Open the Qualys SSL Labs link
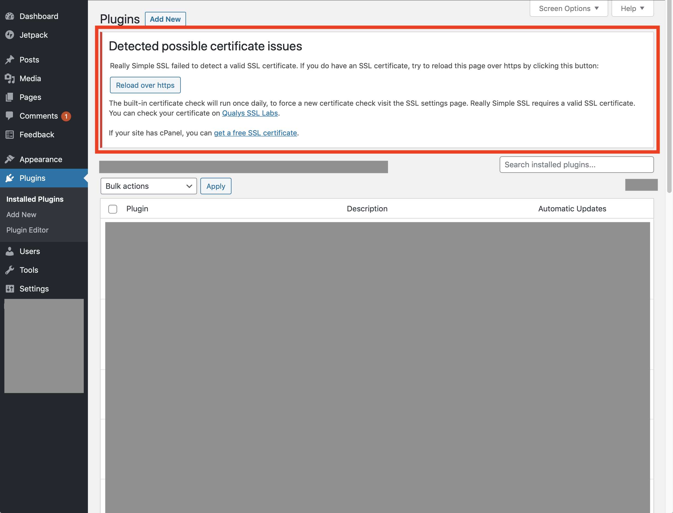This screenshot has width=673, height=513. (x=250, y=113)
